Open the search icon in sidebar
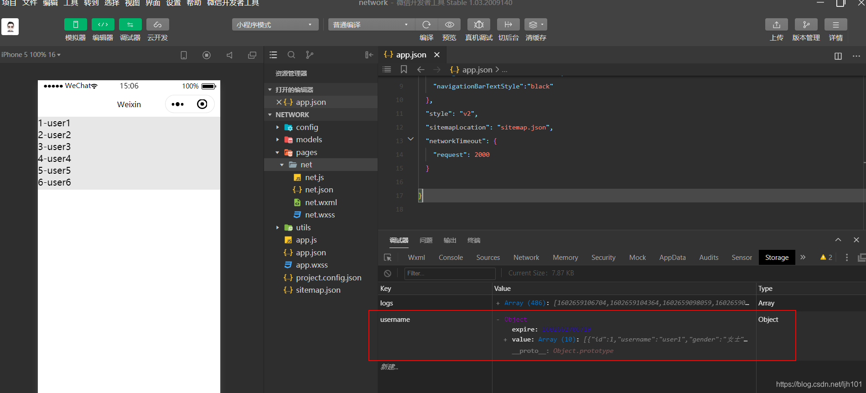866x393 pixels. (291, 55)
